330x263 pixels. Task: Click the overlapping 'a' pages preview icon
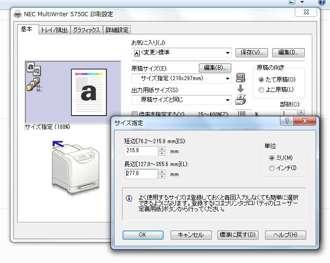34,69
